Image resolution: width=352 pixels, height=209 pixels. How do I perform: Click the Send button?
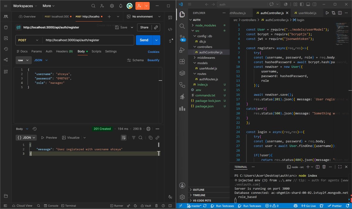click(x=144, y=40)
